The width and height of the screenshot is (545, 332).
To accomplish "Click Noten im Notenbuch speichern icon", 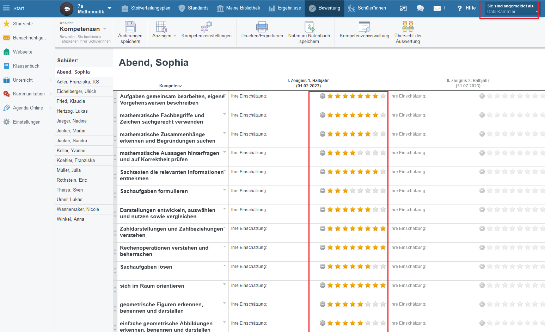I will (309, 27).
